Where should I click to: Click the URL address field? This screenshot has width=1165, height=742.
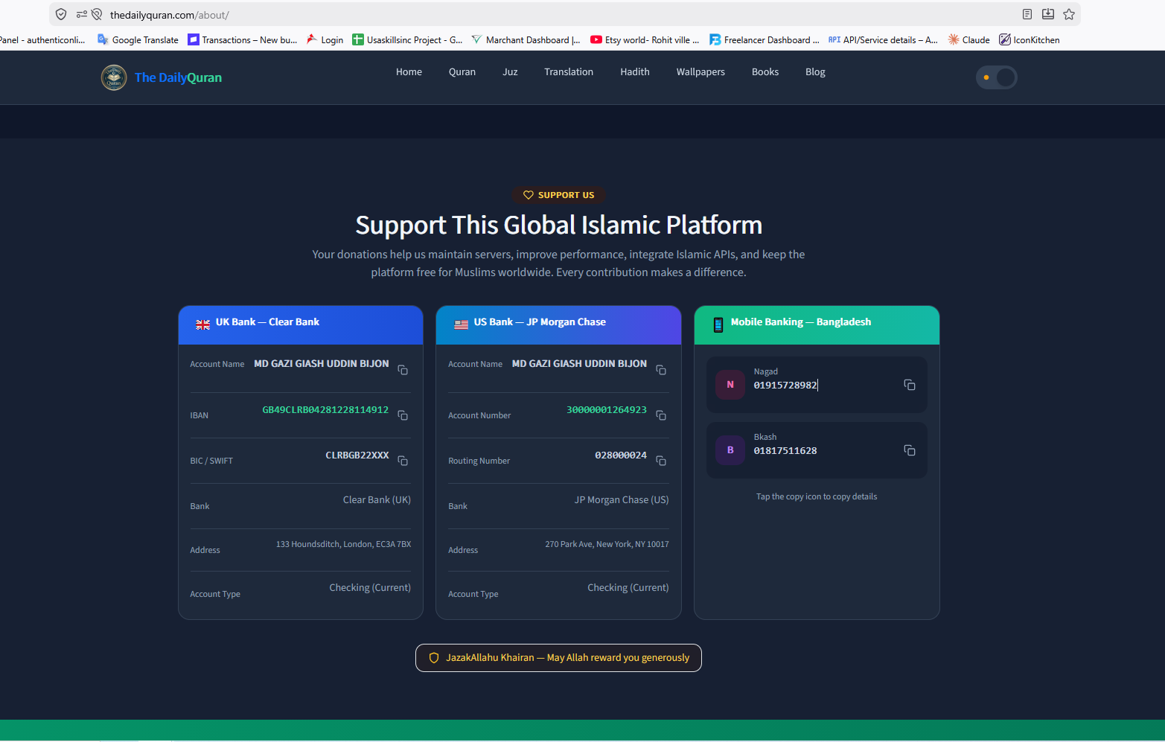521,15
